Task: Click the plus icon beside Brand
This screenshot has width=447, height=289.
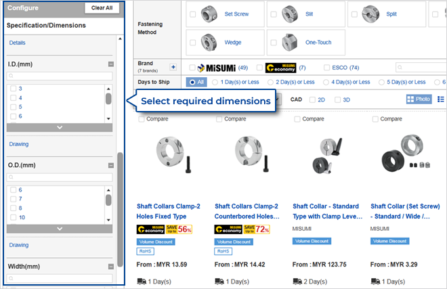Action: (x=173, y=68)
